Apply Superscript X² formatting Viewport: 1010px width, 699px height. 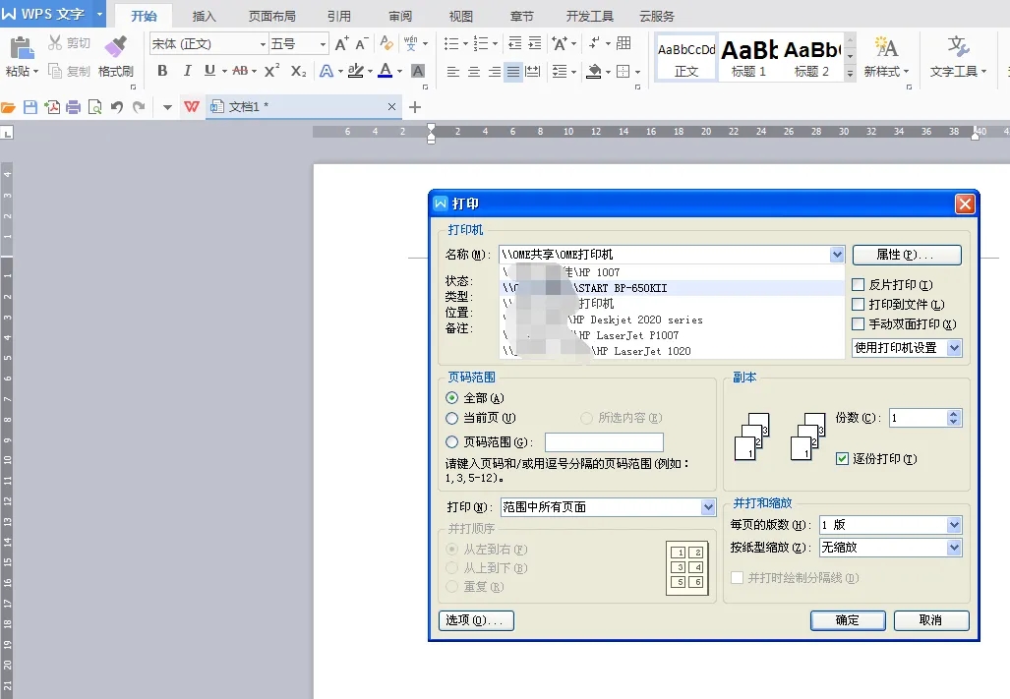pyautogui.click(x=271, y=71)
